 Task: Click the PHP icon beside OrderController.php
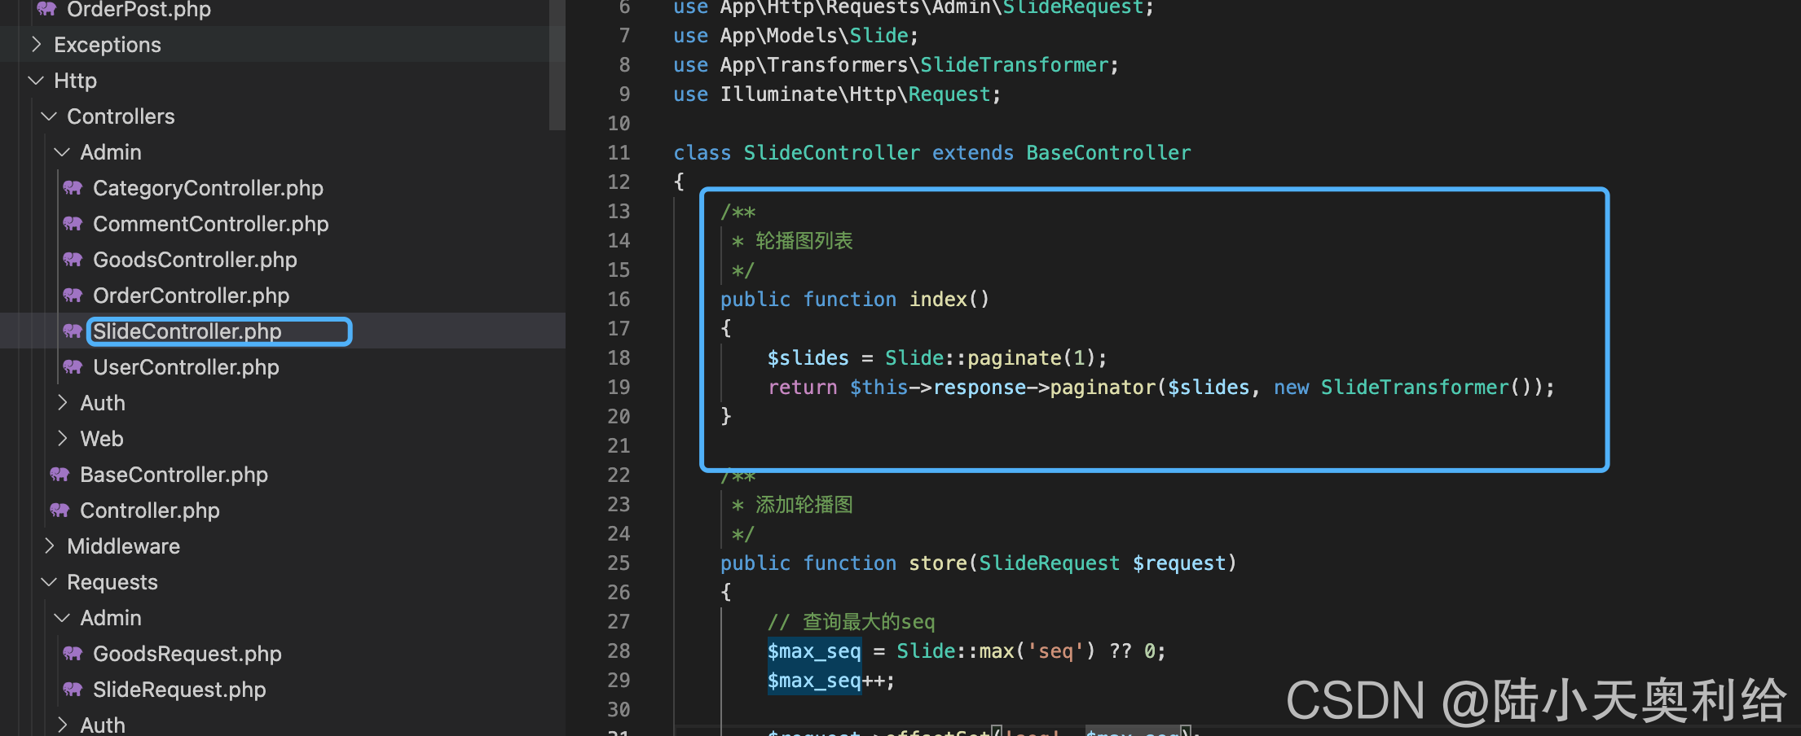(73, 296)
